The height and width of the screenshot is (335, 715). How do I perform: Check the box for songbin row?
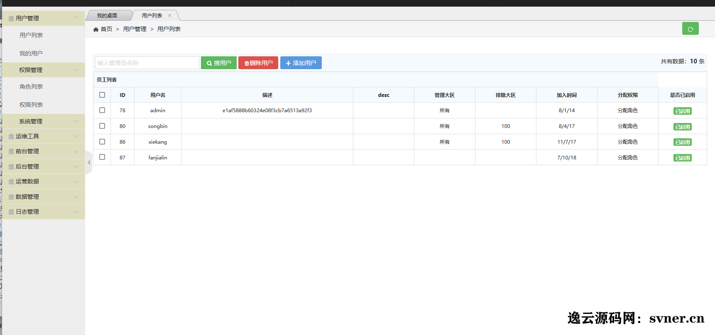coord(102,126)
